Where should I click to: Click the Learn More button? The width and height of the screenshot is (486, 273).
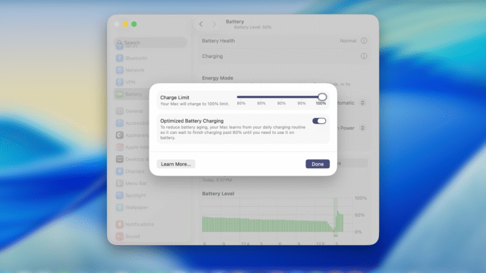[x=176, y=164]
